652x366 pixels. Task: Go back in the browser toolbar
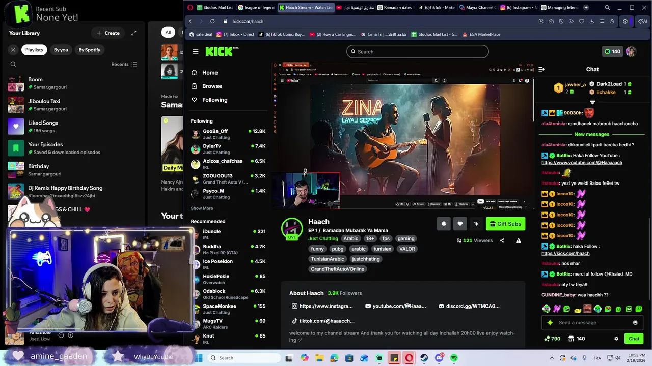(x=190, y=21)
